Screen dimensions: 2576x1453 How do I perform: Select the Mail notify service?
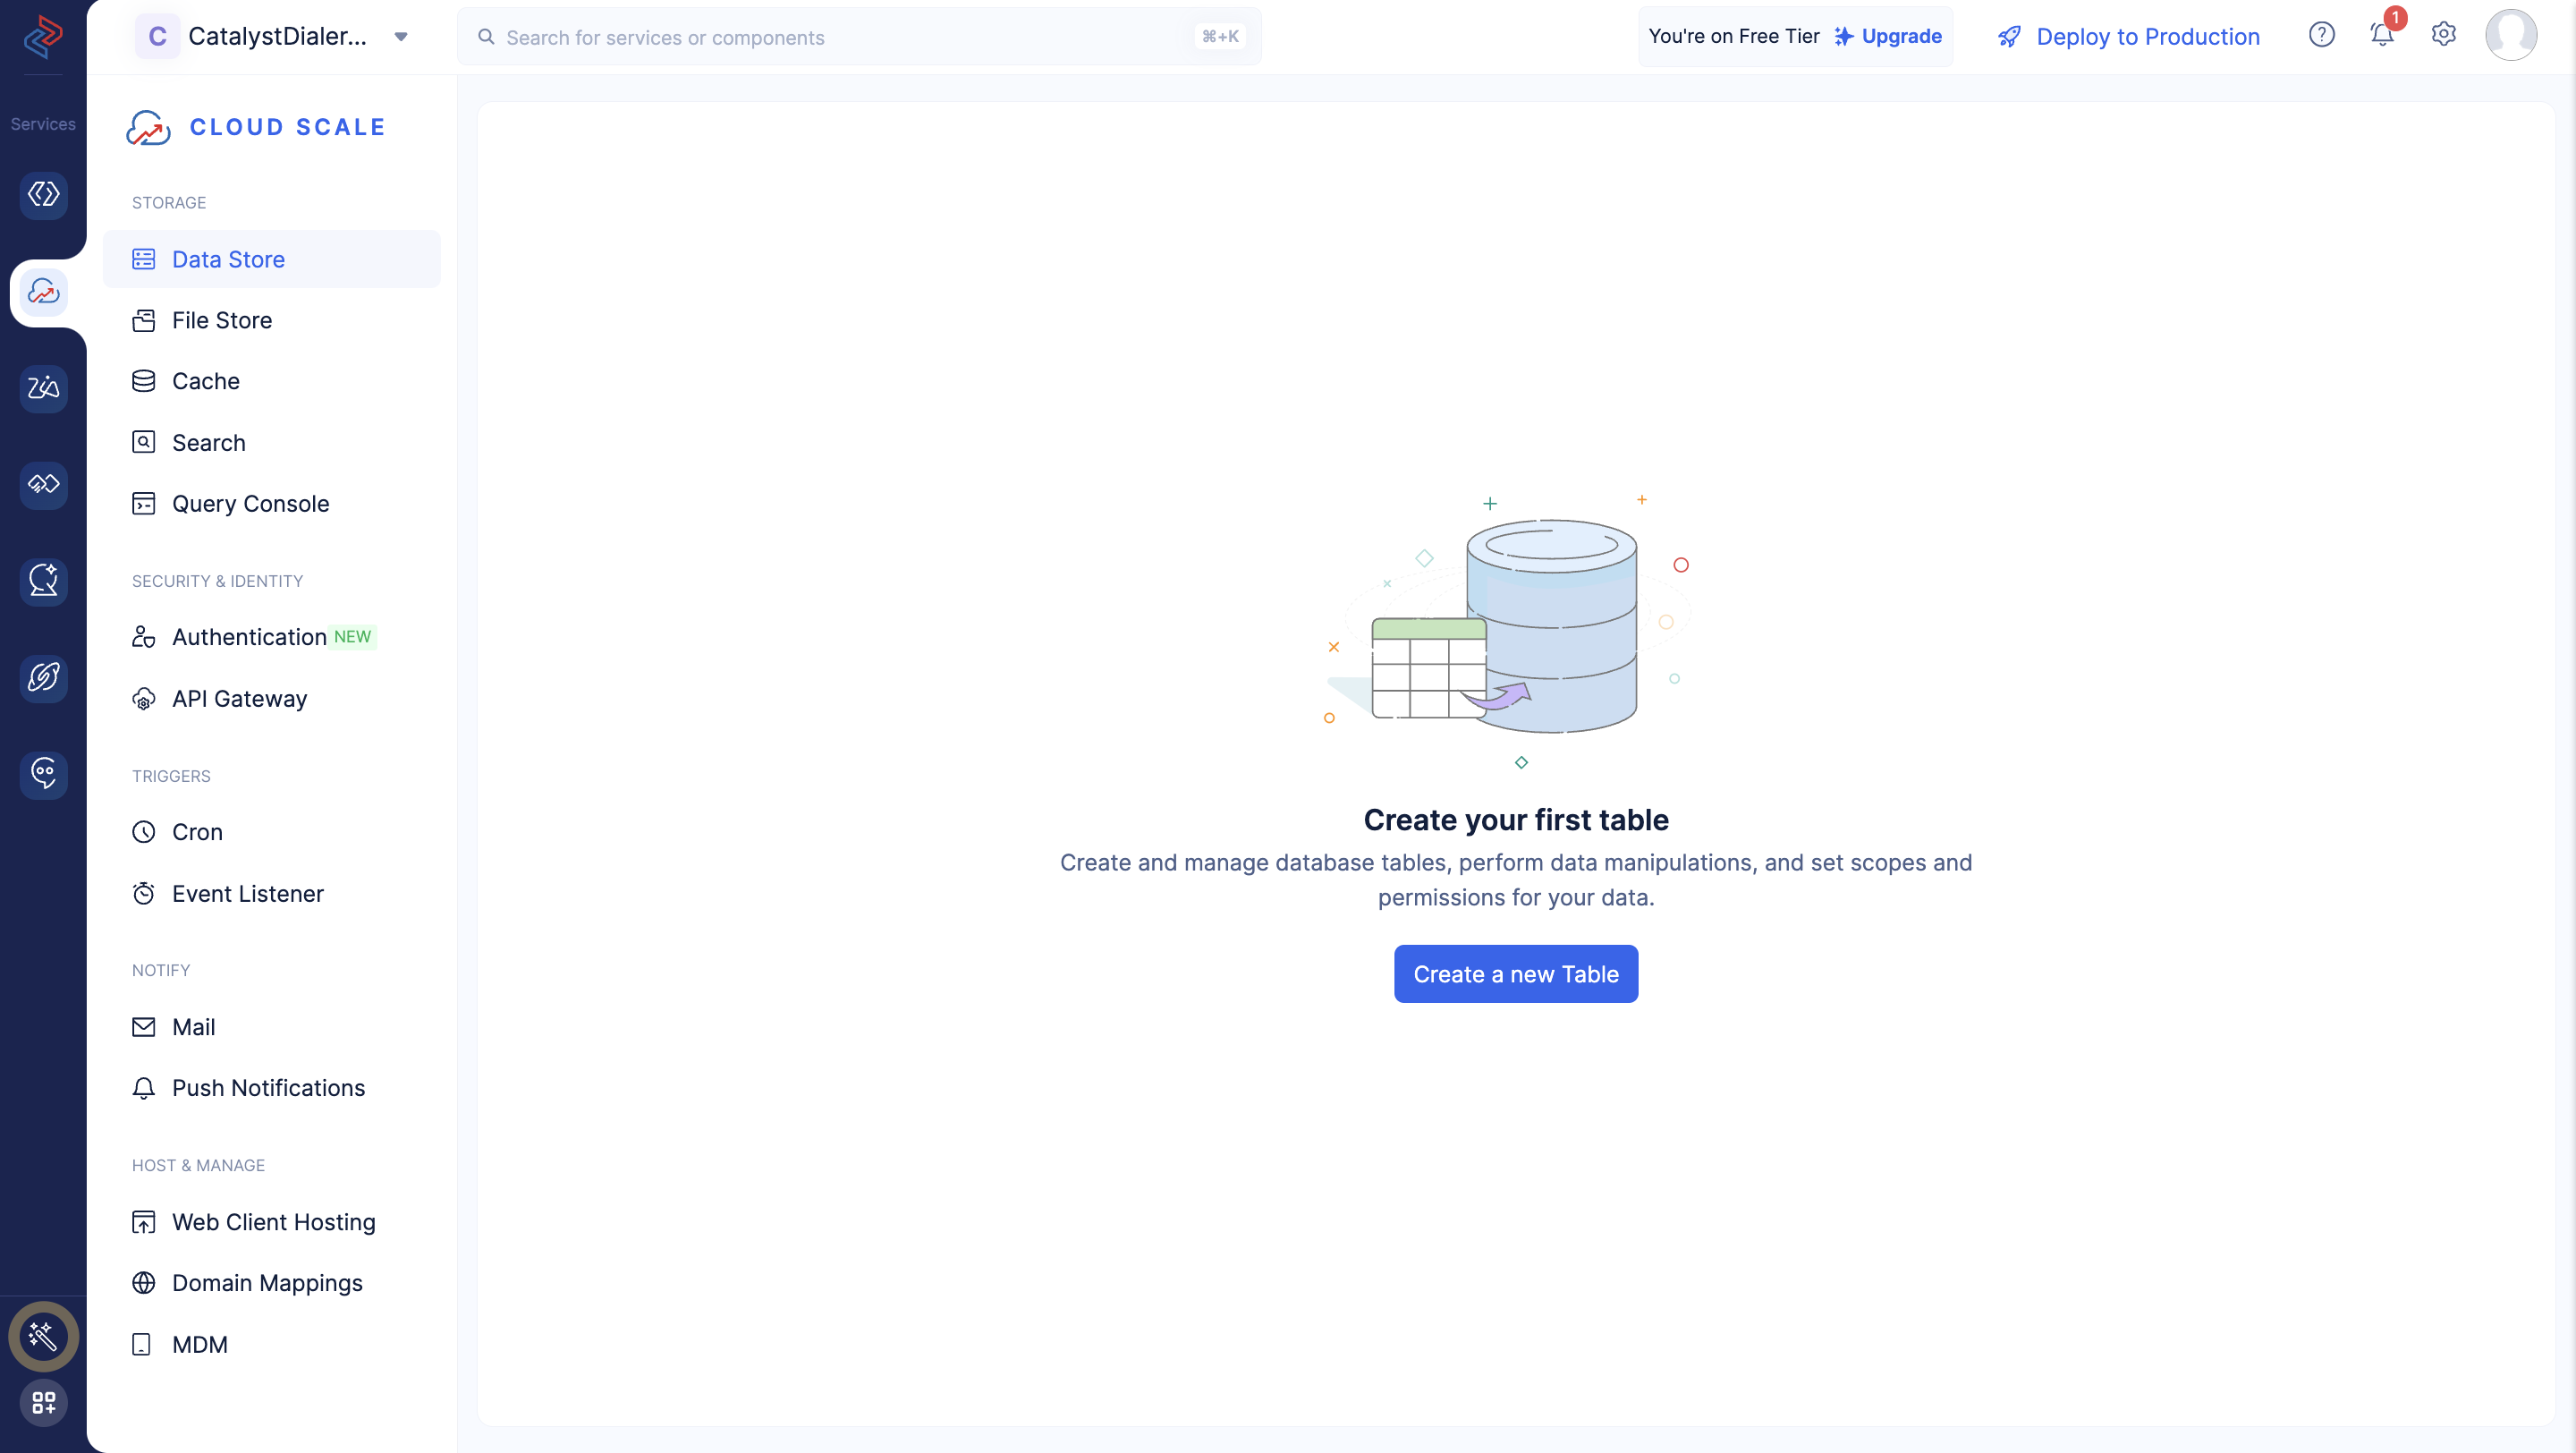pyautogui.click(x=193, y=1024)
